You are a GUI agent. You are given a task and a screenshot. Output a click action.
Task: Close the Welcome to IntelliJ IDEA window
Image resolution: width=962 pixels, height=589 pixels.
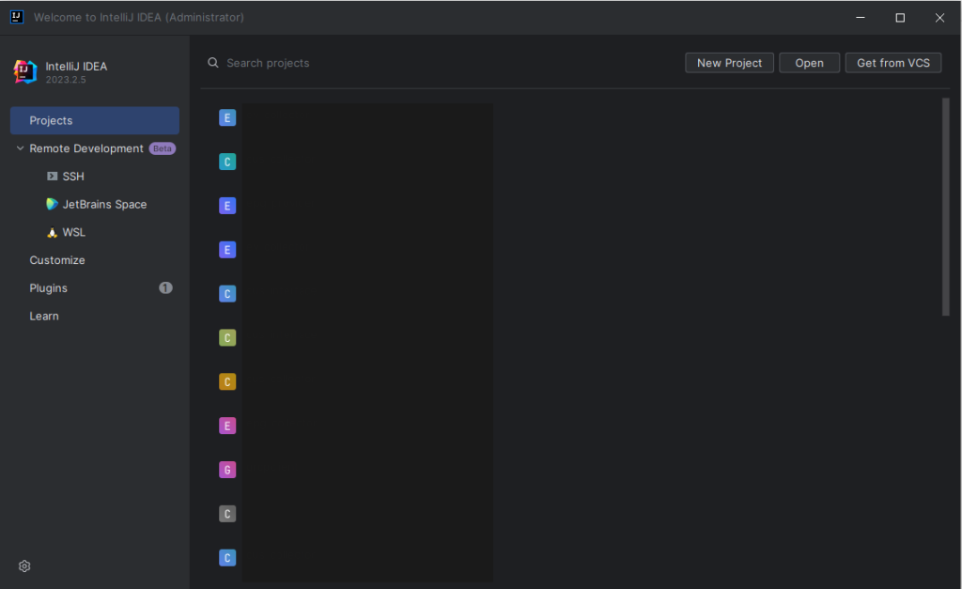[939, 17]
